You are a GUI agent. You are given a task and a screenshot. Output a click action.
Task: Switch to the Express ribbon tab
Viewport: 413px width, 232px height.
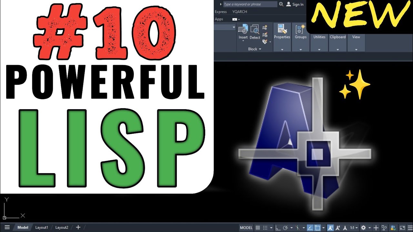[x=221, y=12]
